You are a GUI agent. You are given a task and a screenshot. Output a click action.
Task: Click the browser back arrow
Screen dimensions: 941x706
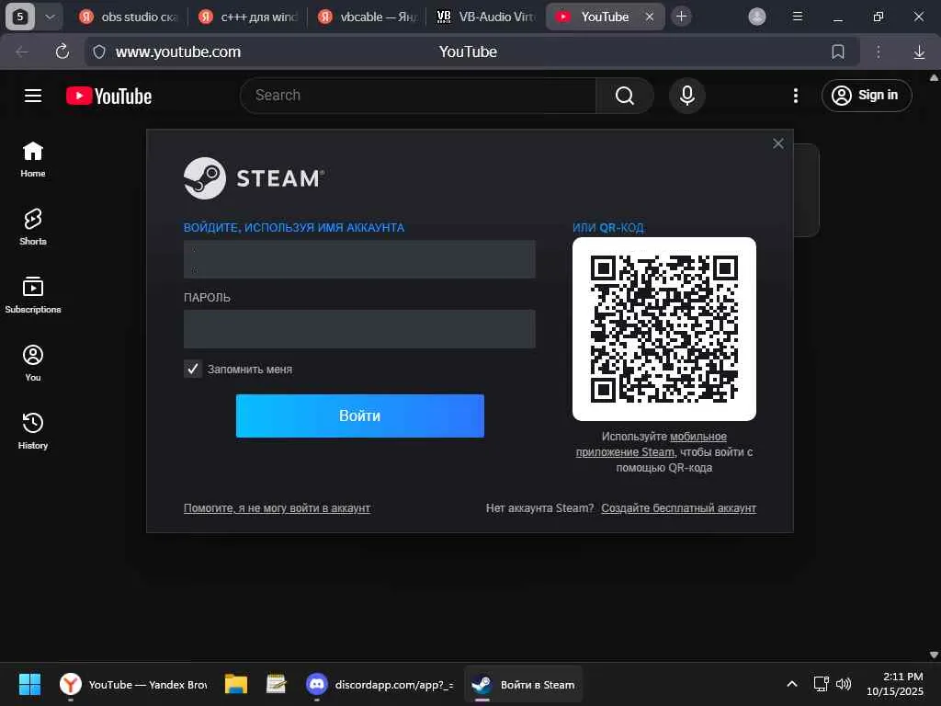pos(22,51)
